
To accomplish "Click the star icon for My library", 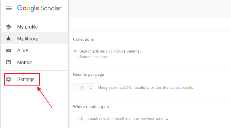I will click(x=8, y=39).
